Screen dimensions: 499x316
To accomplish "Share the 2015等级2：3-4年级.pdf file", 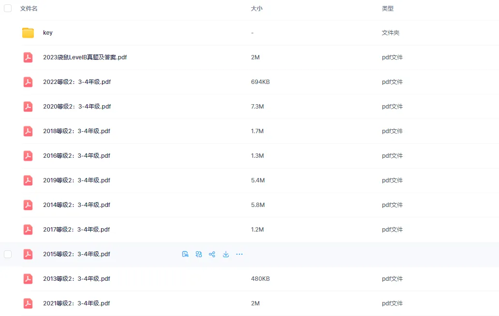I will pos(212,254).
